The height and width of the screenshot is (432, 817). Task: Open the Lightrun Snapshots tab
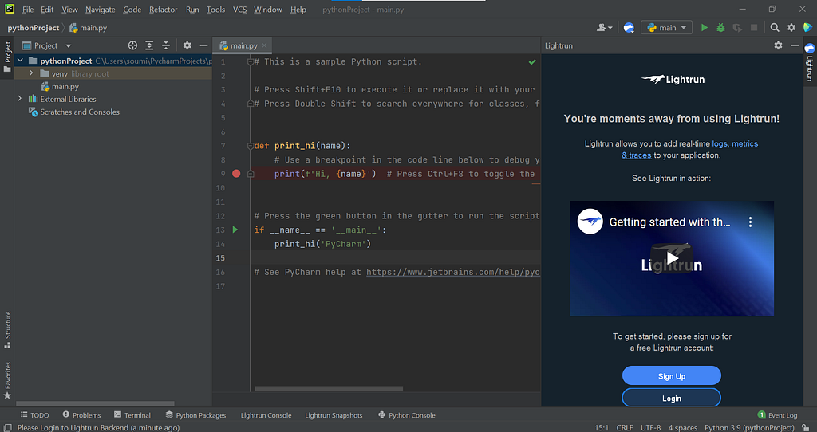(334, 414)
